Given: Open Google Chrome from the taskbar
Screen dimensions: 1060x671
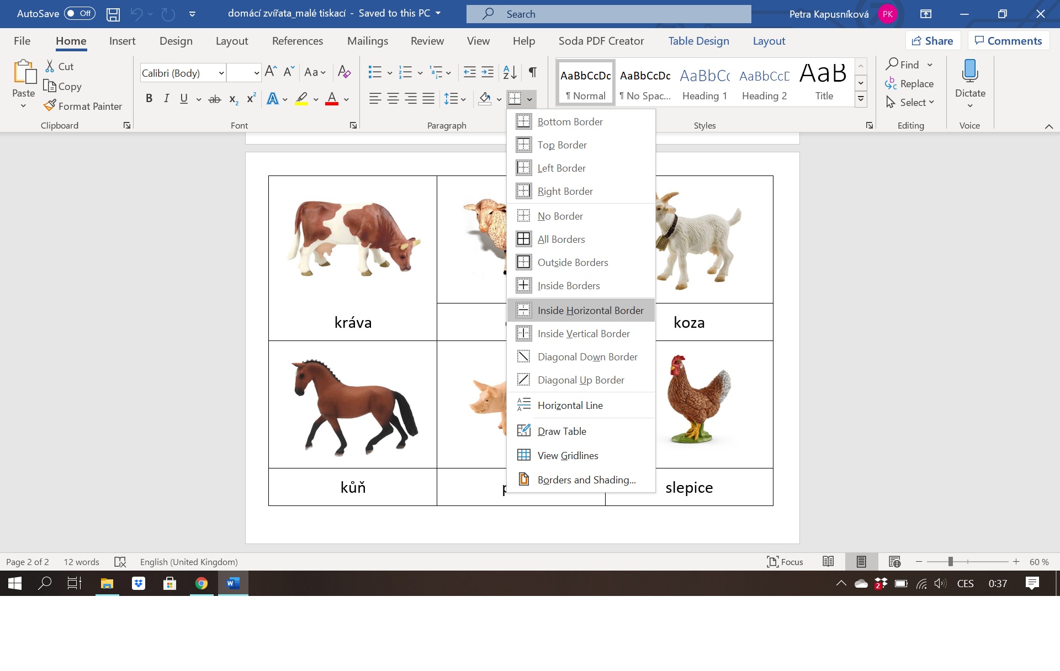Looking at the screenshot, I should point(202,583).
